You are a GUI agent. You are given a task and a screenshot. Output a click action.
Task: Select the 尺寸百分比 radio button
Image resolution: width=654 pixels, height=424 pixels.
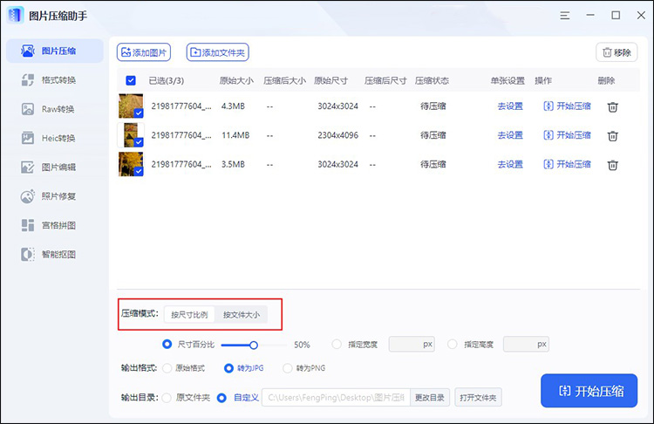pos(167,345)
